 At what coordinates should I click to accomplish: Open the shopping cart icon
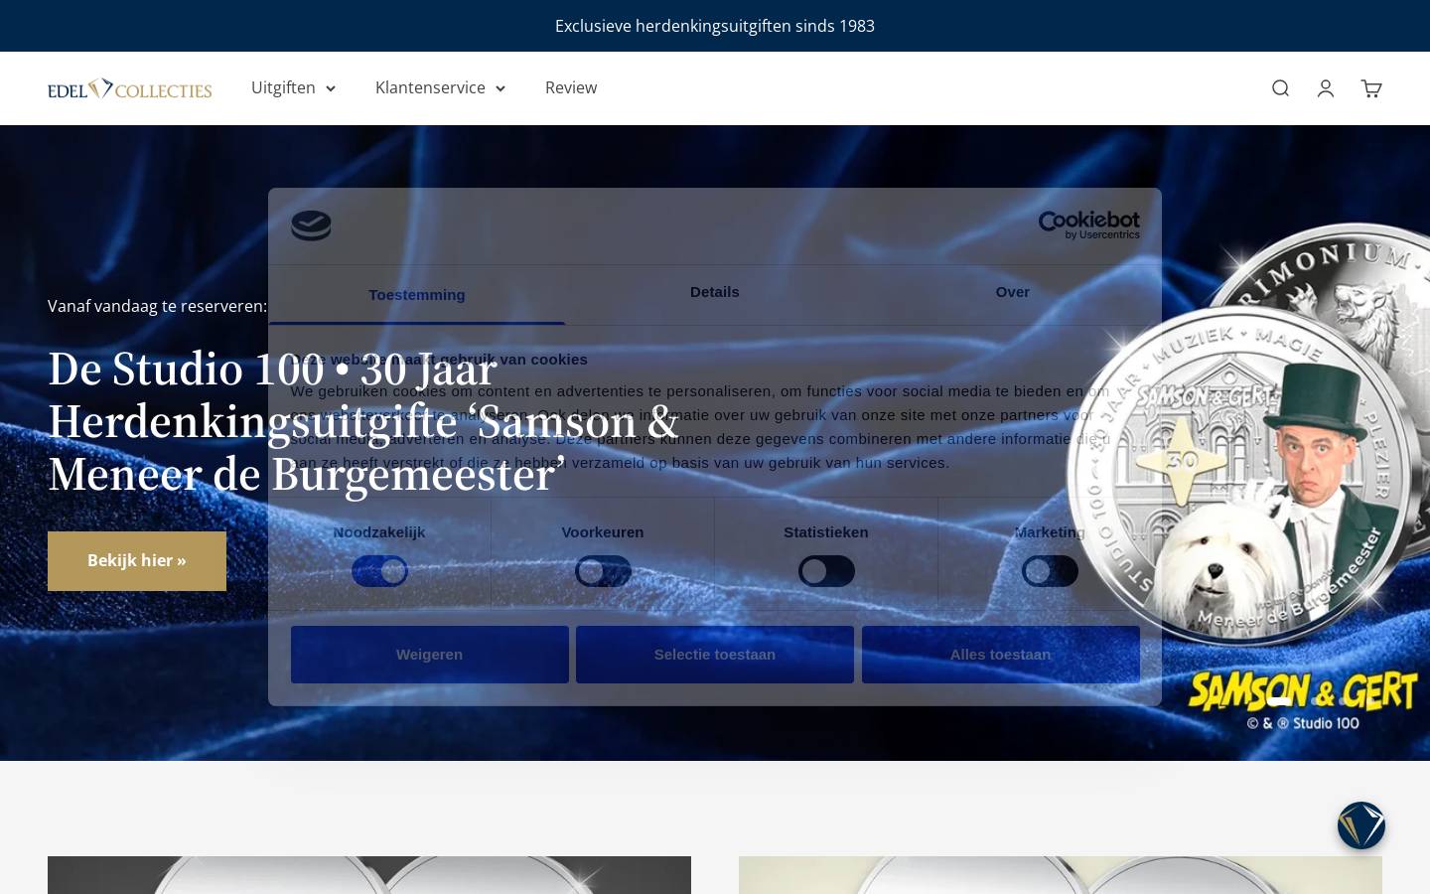click(1371, 88)
